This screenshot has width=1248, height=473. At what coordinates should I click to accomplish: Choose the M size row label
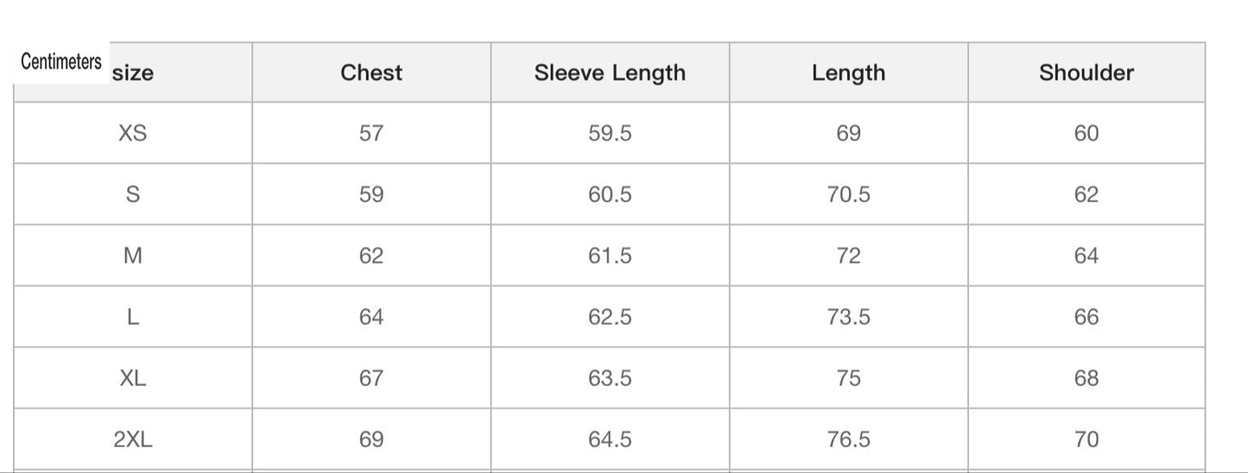[133, 255]
